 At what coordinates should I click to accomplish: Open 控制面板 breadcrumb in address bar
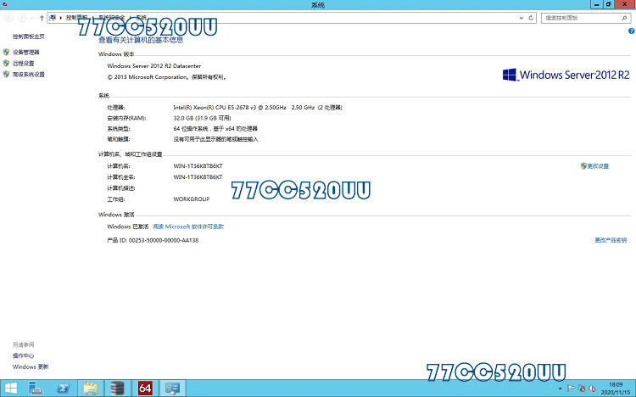coord(76,18)
